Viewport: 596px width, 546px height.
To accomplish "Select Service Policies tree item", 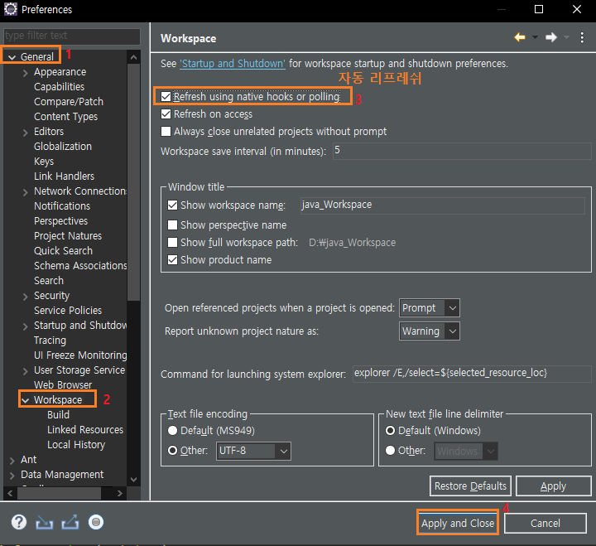I will (68, 311).
